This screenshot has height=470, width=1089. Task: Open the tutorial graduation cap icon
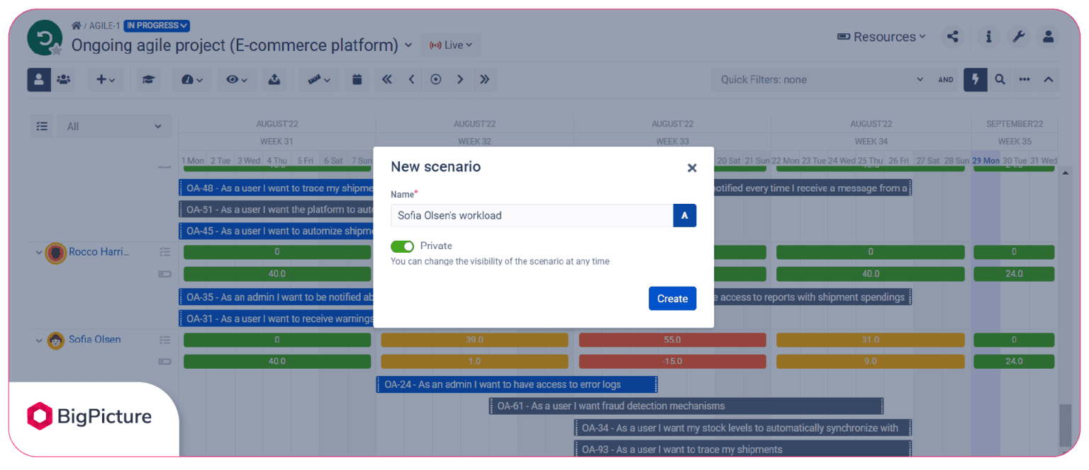click(x=148, y=79)
